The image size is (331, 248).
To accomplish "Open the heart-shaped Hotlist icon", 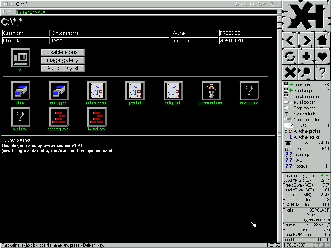I will (x=322, y=56).
